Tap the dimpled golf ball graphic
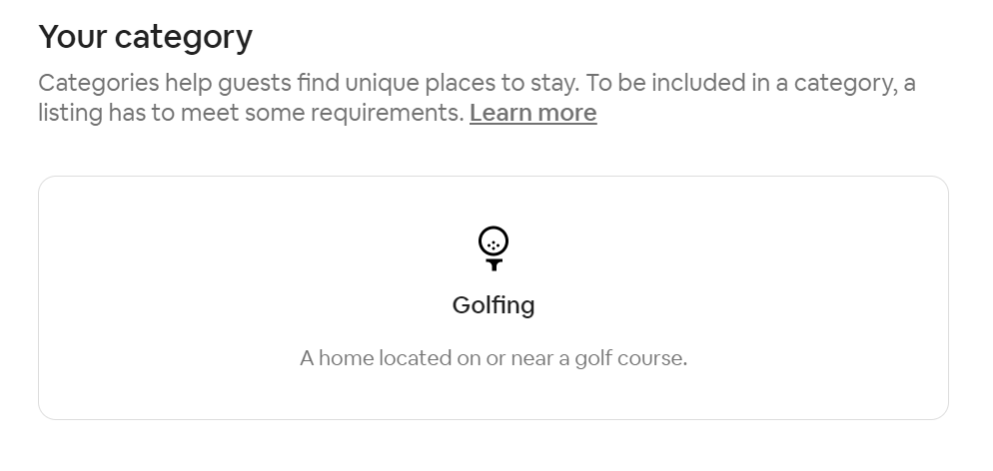 pos(494,240)
